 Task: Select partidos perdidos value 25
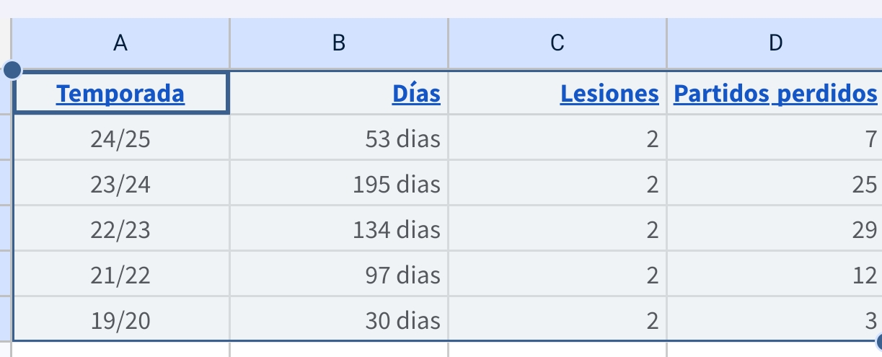tap(775, 184)
